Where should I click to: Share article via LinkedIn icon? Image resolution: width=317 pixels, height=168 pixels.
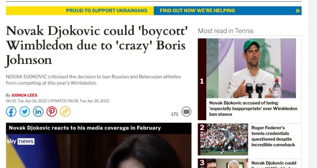[38, 112]
